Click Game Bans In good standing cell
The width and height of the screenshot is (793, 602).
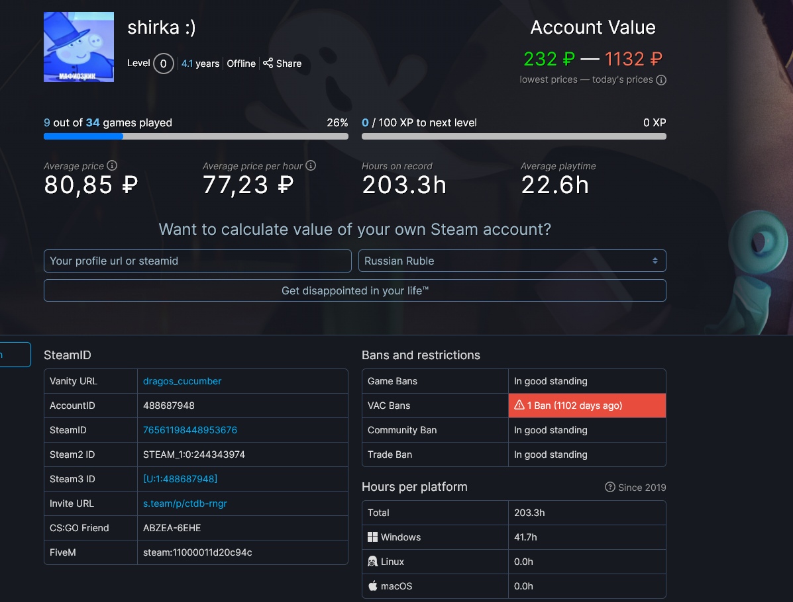[x=587, y=381]
